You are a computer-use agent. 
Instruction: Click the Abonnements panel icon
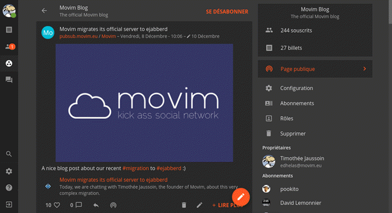pyautogui.click(x=269, y=103)
